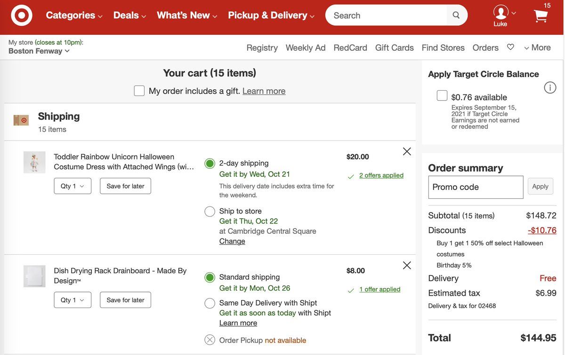
Task: Expand the Boston Fenway store selector
Action: pos(39,51)
